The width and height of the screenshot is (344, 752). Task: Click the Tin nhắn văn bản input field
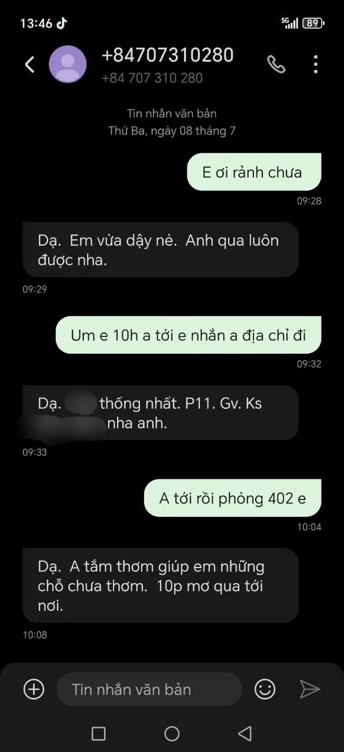click(x=149, y=689)
